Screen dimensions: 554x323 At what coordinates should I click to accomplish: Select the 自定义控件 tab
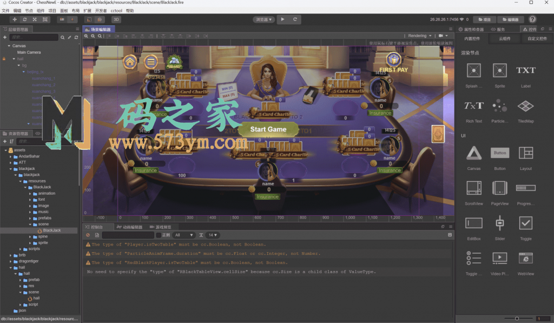pyautogui.click(x=537, y=38)
